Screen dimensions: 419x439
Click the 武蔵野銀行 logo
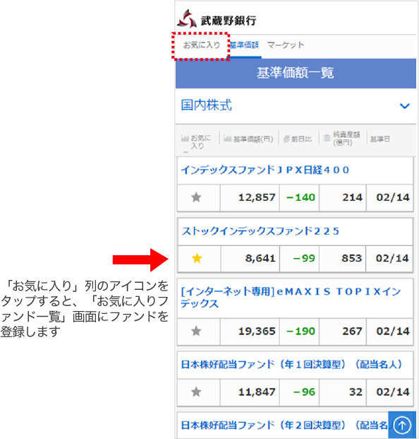(217, 19)
